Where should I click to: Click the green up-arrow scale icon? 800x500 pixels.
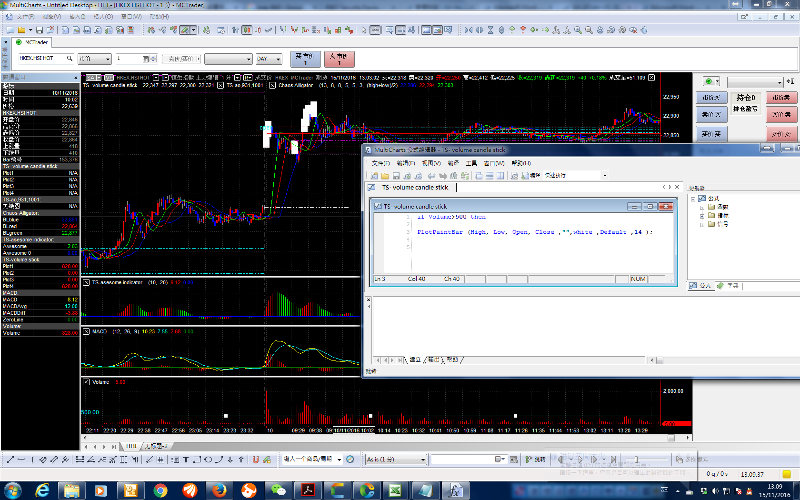[512, 30]
